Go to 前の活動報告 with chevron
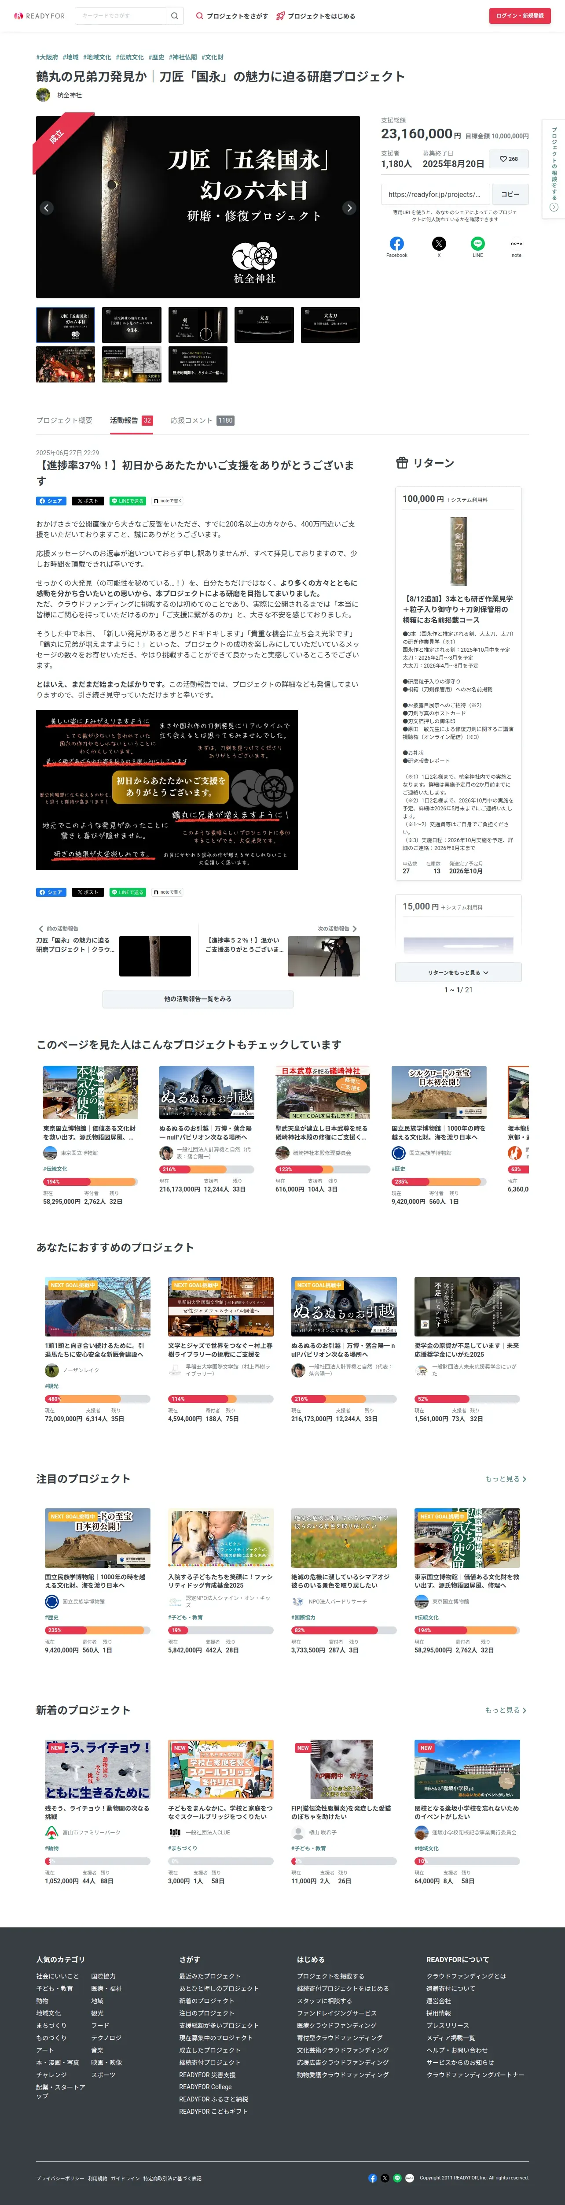The height and width of the screenshot is (2205, 565). click(57, 929)
